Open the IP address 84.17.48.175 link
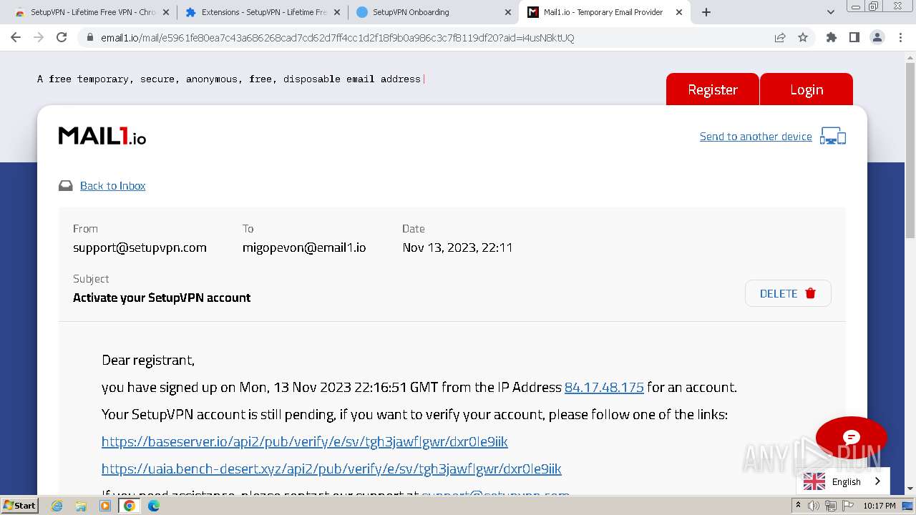Image resolution: width=916 pixels, height=515 pixels. pos(604,388)
